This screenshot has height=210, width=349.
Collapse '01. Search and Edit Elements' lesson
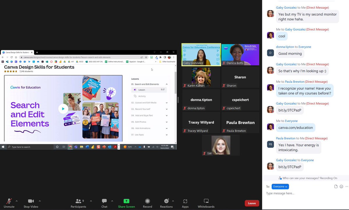click(167, 84)
